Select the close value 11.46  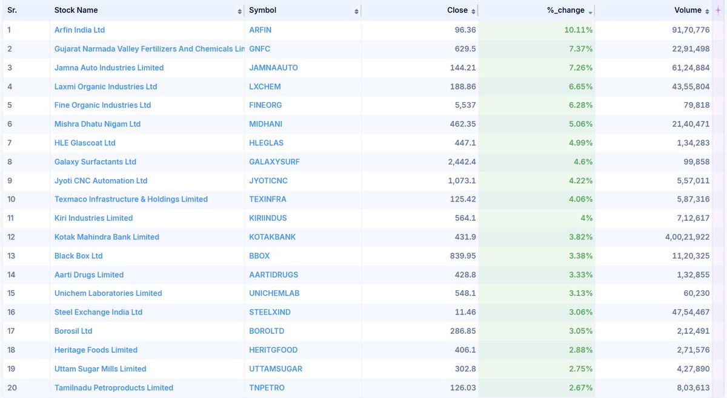pyautogui.click(x=465, y=312)
